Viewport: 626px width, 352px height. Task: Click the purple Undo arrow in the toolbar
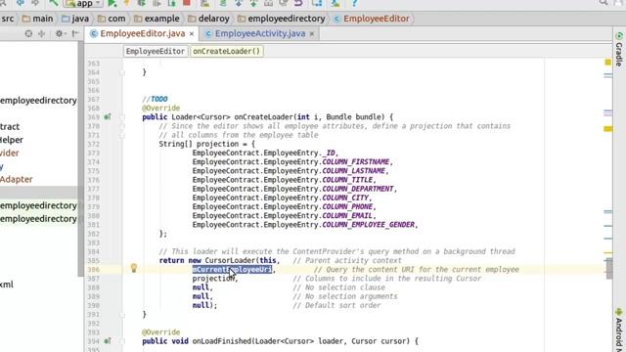coord(298,3)
